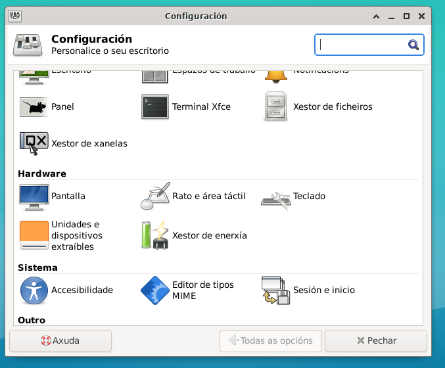Focus the settings search field
Image resolution: width=445 pixels, height=368 pixels.
[362, 45]
